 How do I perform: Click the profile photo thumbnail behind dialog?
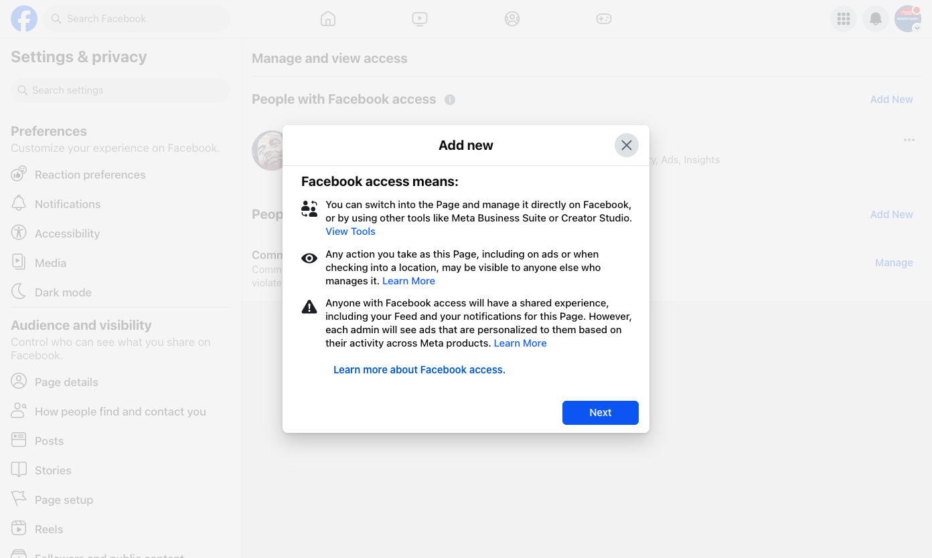point(267,151)
